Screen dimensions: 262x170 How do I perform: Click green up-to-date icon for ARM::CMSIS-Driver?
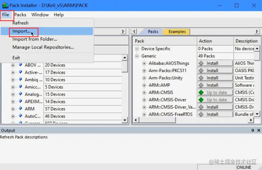201,100
